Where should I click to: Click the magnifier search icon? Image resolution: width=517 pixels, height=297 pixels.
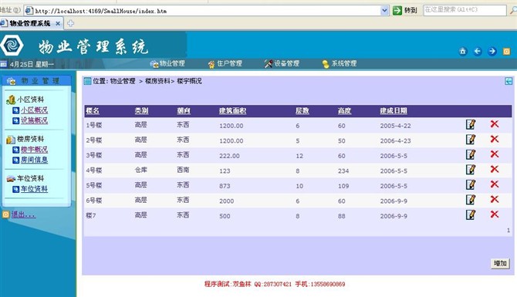click(x=513, y=10)
